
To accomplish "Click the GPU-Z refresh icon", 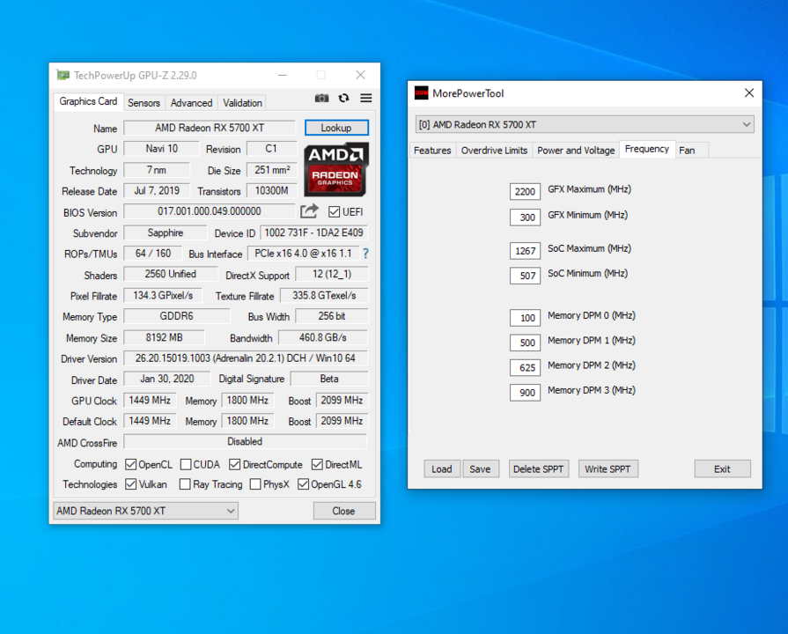I will click(x=343, y=98).
